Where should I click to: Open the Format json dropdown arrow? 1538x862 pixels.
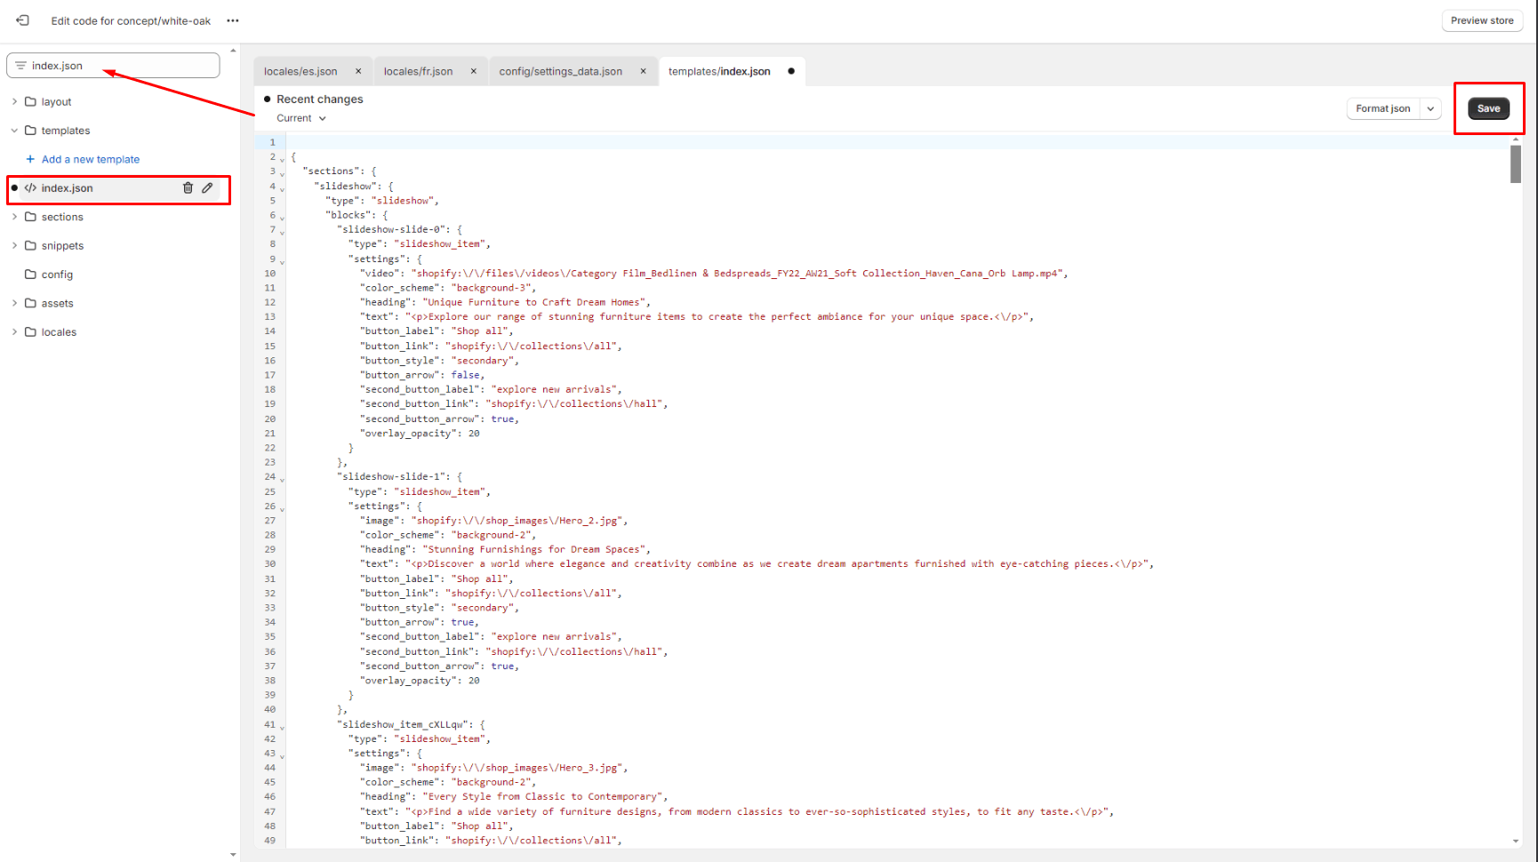click(x=1430, y=108)
